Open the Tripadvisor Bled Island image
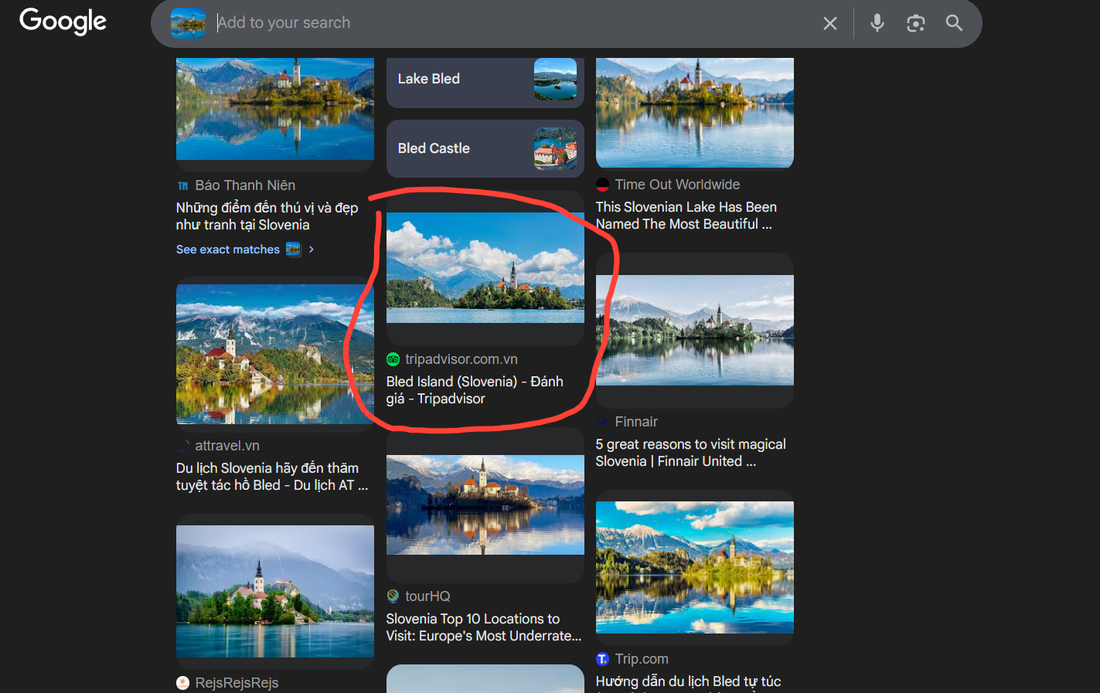The image size is (1100, 693). pos(485,267)
